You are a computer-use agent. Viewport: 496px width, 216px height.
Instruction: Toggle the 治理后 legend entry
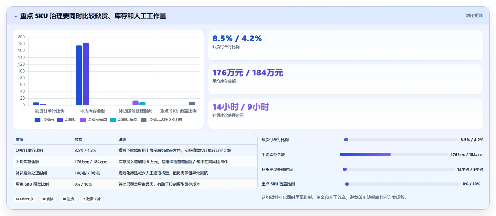pyautogui.click(x=67, y=120)
